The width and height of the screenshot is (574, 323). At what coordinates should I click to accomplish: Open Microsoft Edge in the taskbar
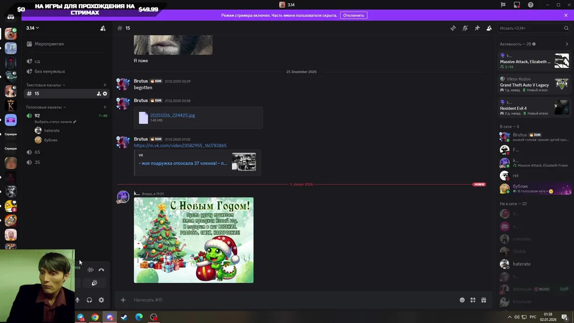coord(139,317)
